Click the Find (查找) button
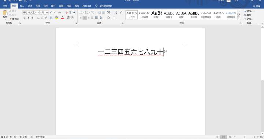 pos(248,11)
